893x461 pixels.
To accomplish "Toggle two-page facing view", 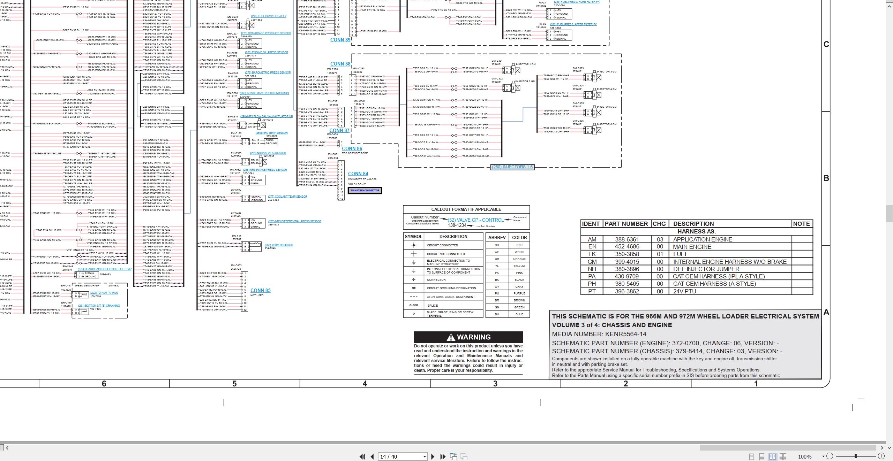I will pos(772,456).
